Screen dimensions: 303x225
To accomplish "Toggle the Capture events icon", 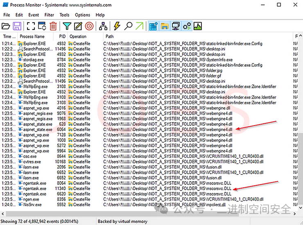I will point(31,26).
